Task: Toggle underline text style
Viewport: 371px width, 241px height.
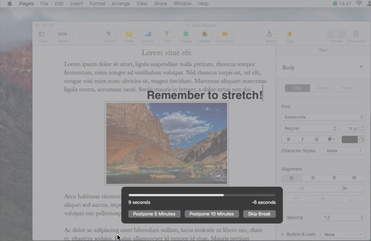Action: (316, 139)
